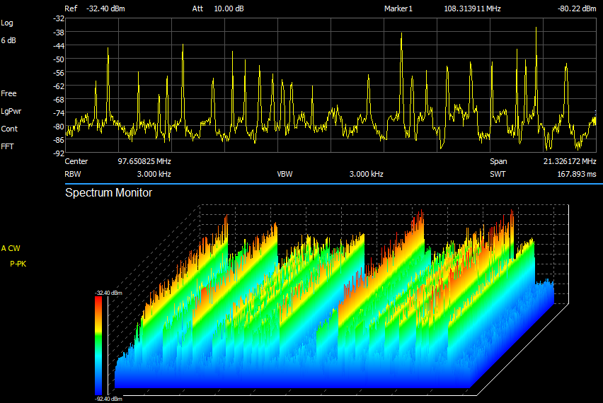Click the Spectrum Monitor title
Viewport: 603px width, 403px height.
coord(108,192)
